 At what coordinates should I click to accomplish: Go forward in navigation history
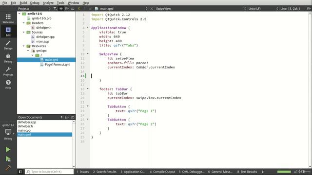point(84,9)
